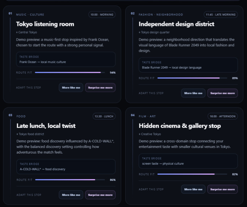This screenshot has width=247, height=207.
Task: Click the Central Tokyo location label
Action: pyautogui.click(x=26, y=32)
